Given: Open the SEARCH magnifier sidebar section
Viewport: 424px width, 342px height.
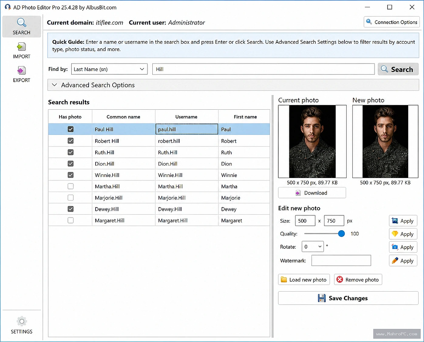Looking at the screenshot, I should pyautogui.click(x=22, y=26).
